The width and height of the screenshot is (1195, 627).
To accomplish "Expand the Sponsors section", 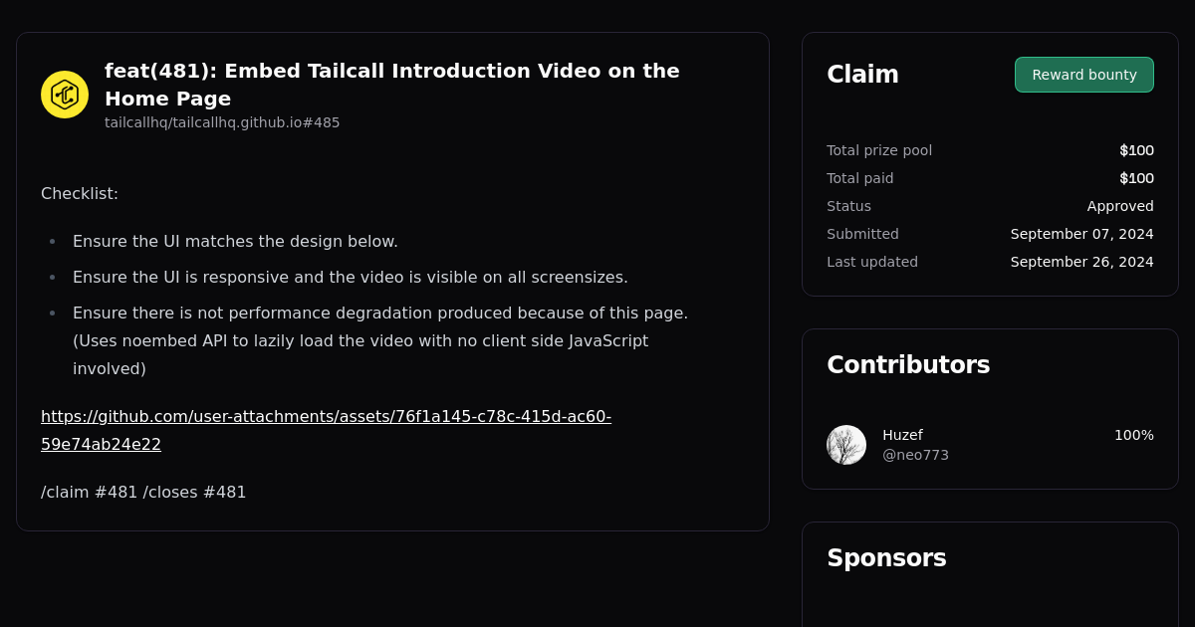I will [886, 558].
